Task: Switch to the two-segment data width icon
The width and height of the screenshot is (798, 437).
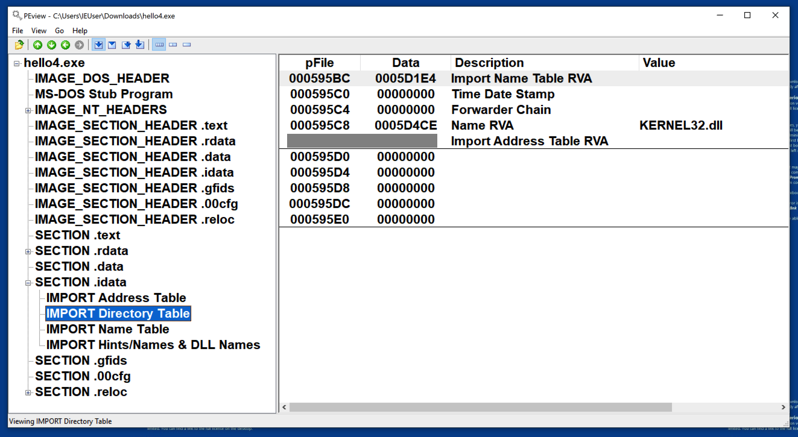Action: tap(173, 45)
